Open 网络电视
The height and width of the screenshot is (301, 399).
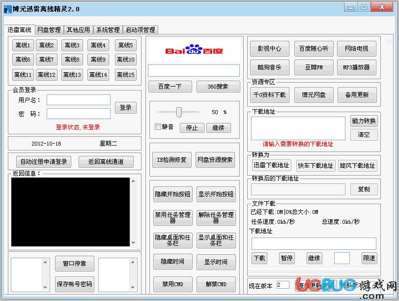click(357, 49)
